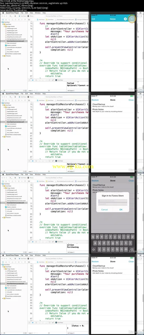
Task: Tap Close in the bottom frame's Store screen
Action: [x=131, y=261]
